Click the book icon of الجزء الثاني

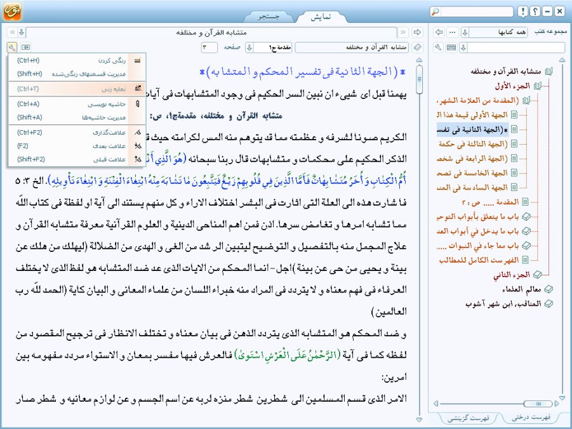click(x=537, y=275)
